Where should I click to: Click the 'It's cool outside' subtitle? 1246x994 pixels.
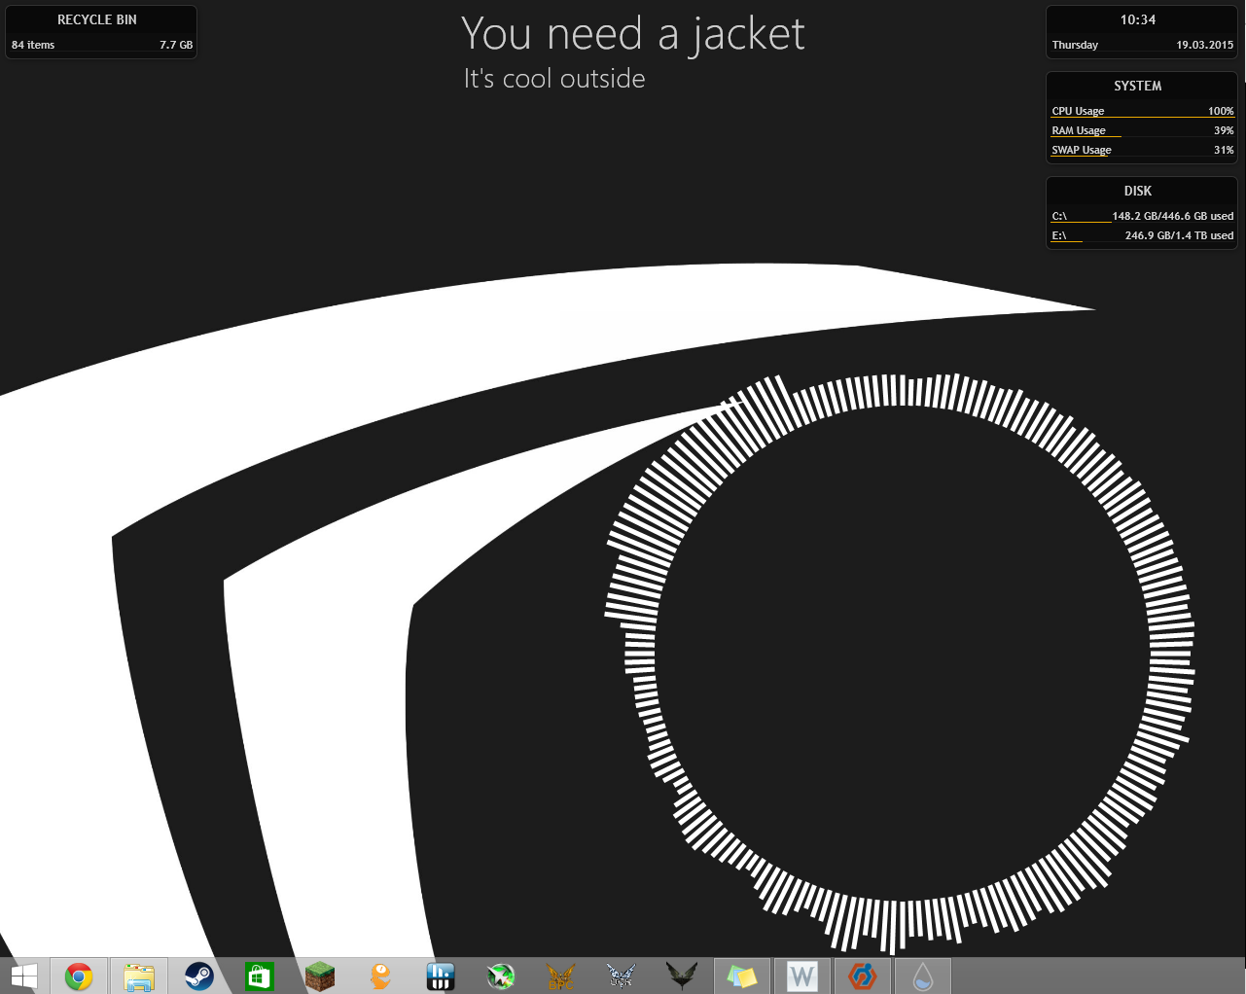coord(554,78)
